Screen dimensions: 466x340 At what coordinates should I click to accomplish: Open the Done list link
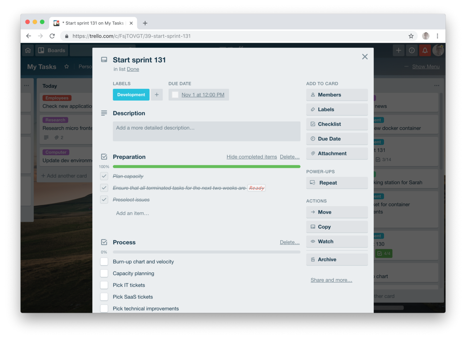[133, 69]
